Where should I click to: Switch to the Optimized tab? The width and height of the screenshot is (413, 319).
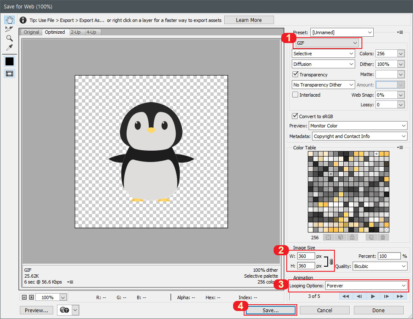(x=55, y=32)
